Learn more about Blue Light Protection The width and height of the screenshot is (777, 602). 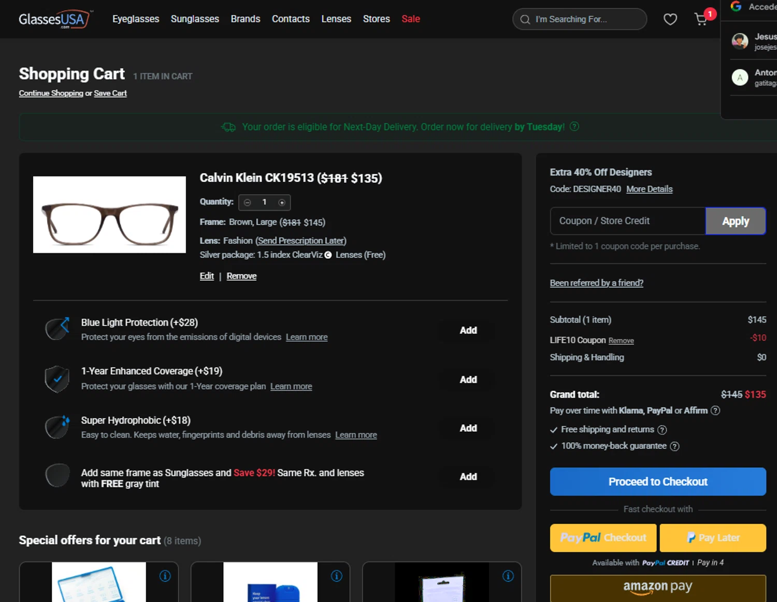pos(307,337)
